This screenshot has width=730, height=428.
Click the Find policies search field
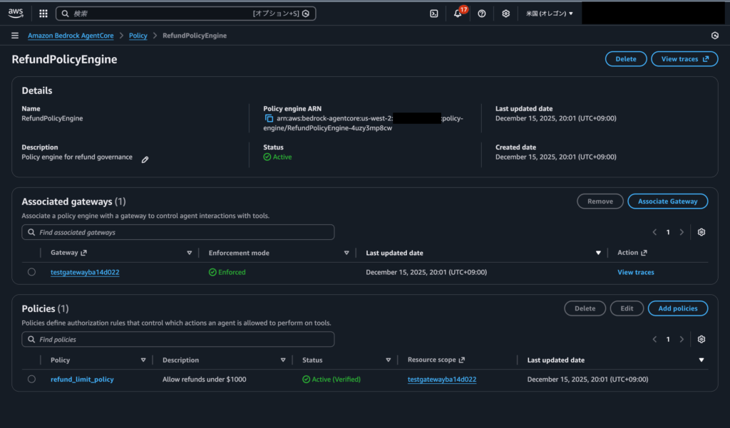click(178, 340)
